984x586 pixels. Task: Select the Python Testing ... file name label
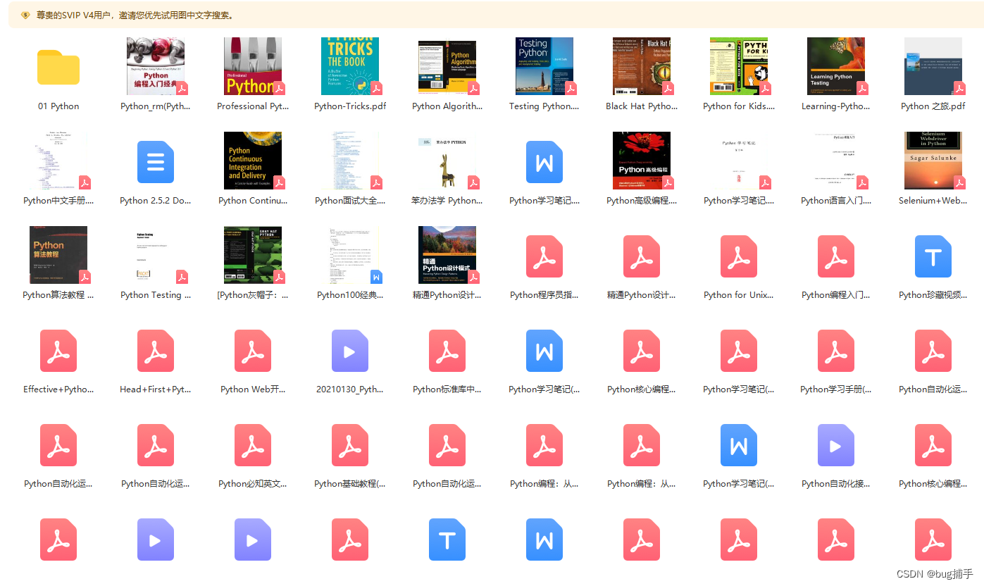click(156, 295)
